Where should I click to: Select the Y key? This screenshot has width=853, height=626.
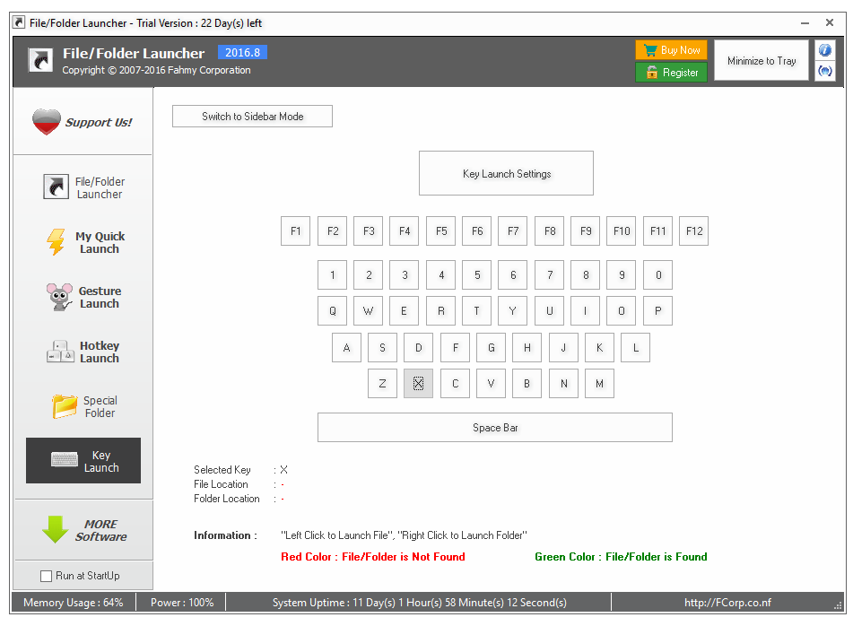point(513,311)
